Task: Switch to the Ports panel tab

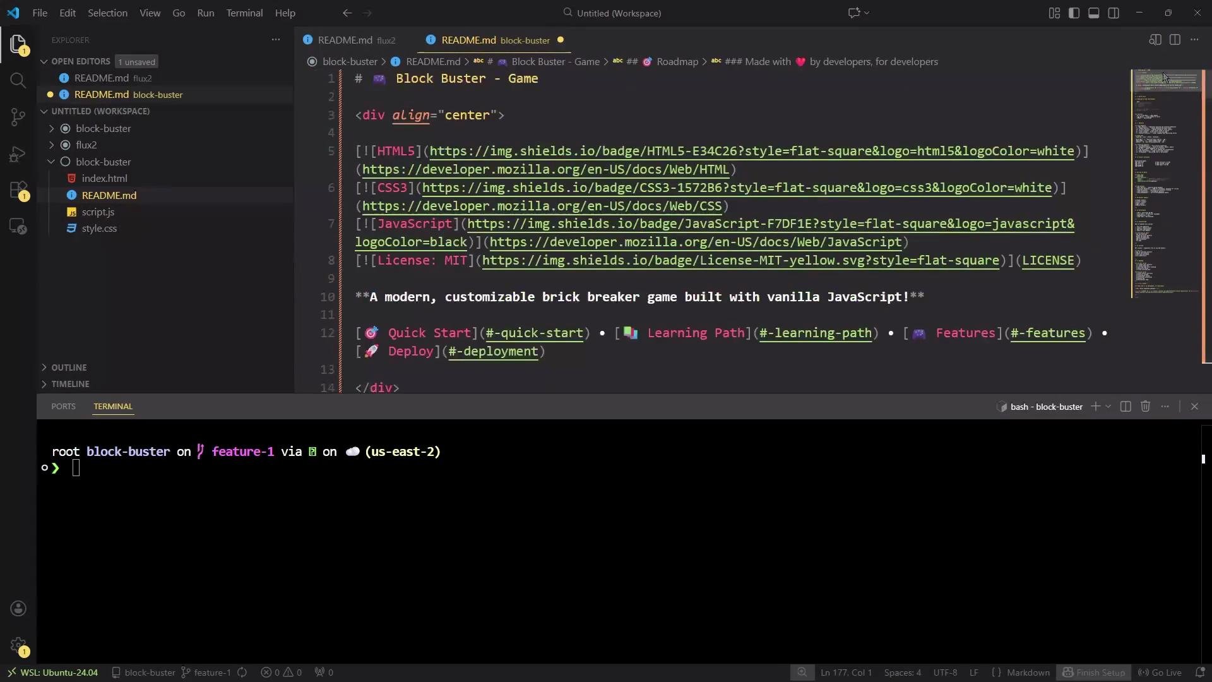Action: [63, 407]
